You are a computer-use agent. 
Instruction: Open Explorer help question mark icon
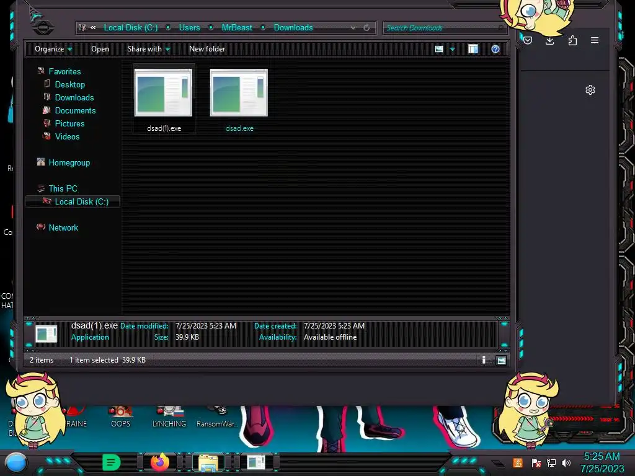[x=495, y=49]
